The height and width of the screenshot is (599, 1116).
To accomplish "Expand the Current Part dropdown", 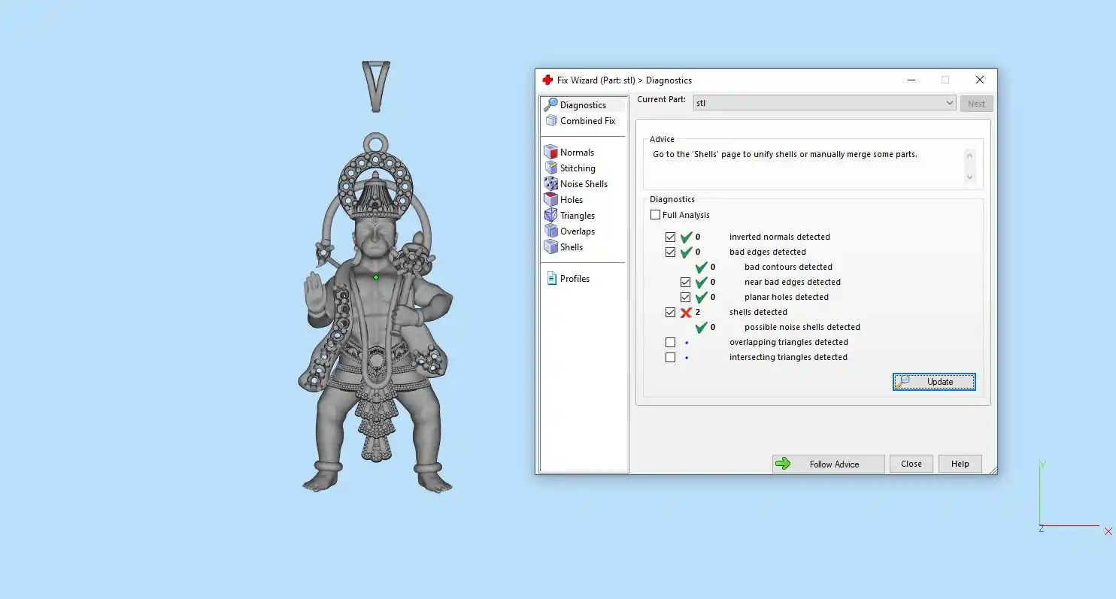I will [x=949, y=103].
